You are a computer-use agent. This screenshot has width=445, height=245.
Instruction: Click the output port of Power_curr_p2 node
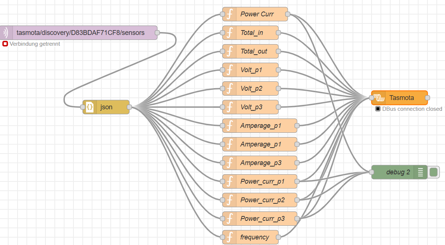(x=297, y=200)
